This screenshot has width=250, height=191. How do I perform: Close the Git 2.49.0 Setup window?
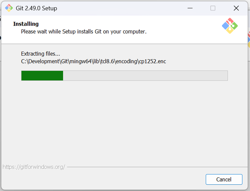[x=236, y=8]
